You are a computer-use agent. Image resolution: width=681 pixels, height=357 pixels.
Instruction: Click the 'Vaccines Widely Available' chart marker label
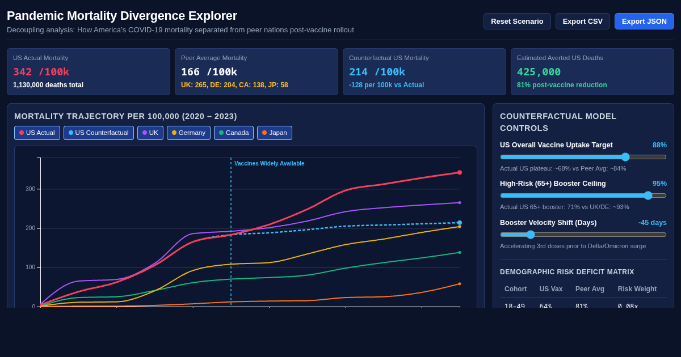[270, 163]
